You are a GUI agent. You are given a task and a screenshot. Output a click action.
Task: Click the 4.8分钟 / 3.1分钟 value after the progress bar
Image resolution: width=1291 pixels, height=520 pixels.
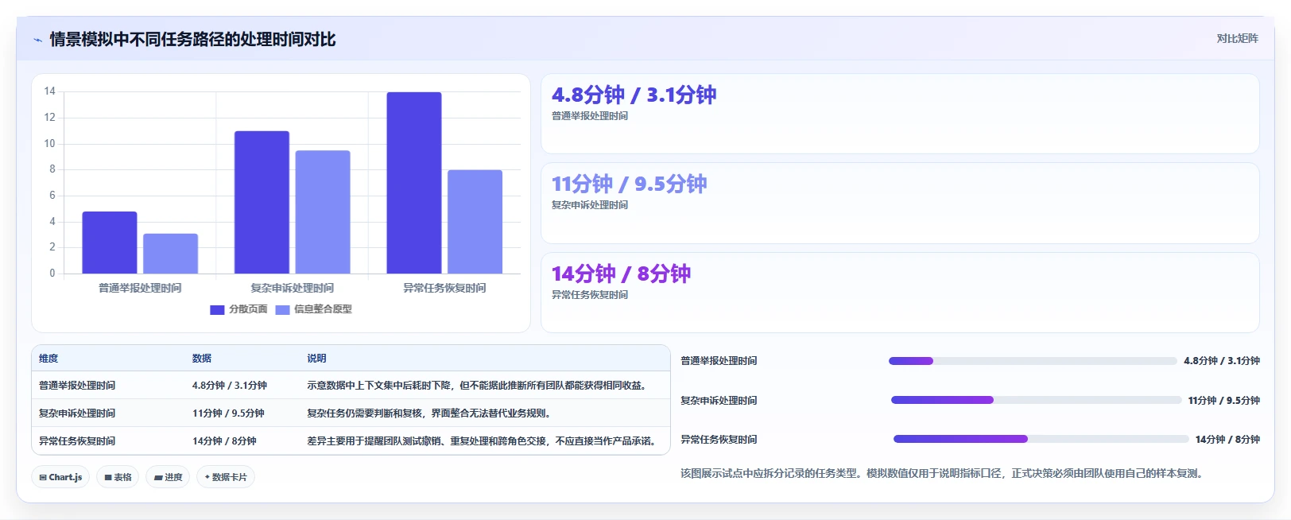pyautogui.click(x=1222, y=361)
